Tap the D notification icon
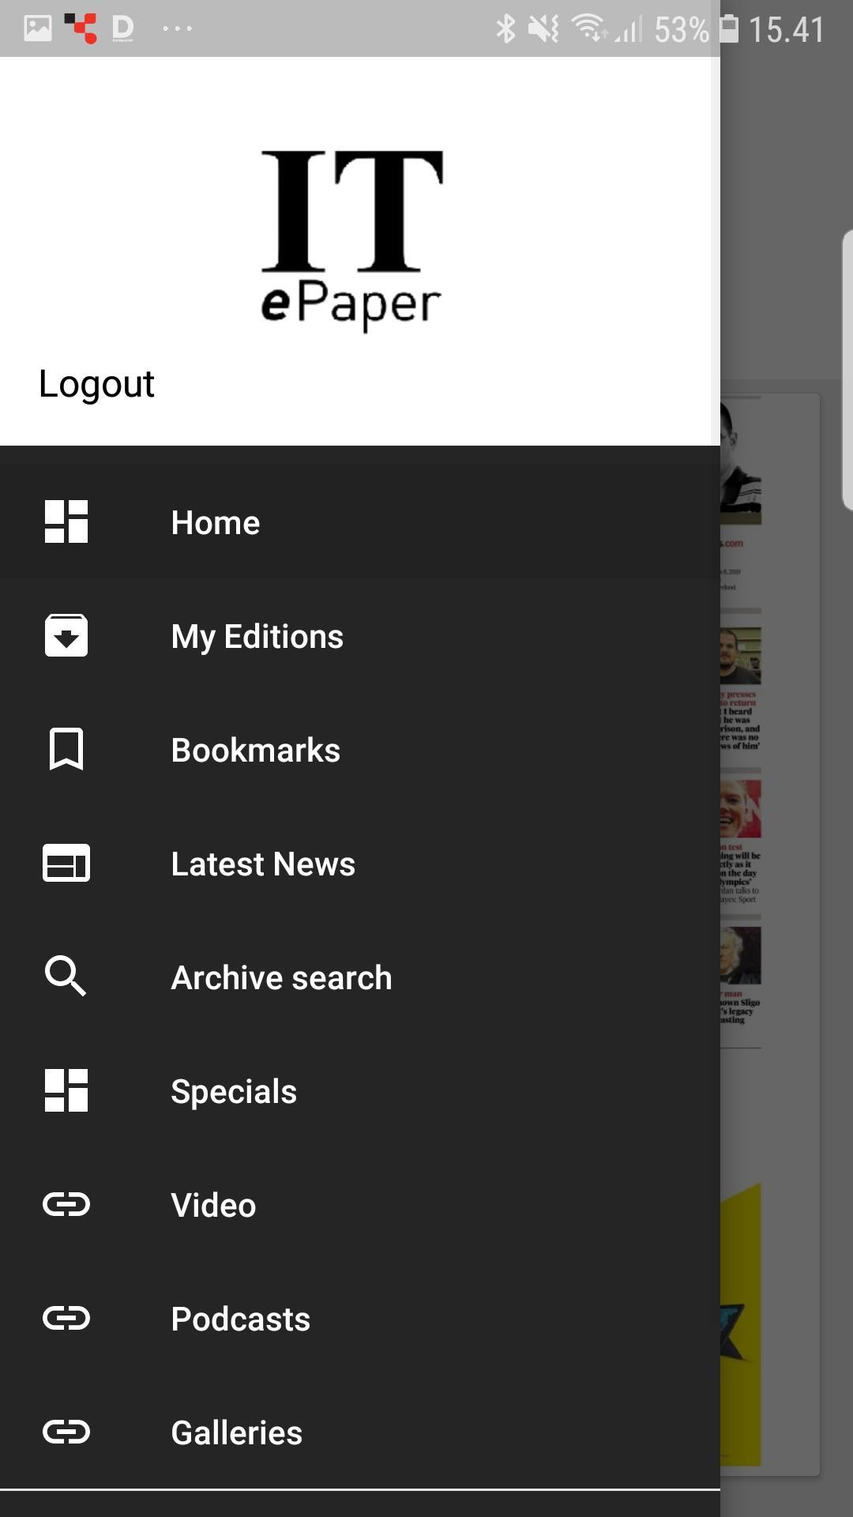 click(x=122, y=28)
